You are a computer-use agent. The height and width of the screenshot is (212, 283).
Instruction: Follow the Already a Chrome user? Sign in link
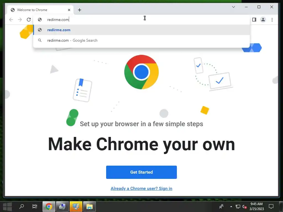point(141,188)
